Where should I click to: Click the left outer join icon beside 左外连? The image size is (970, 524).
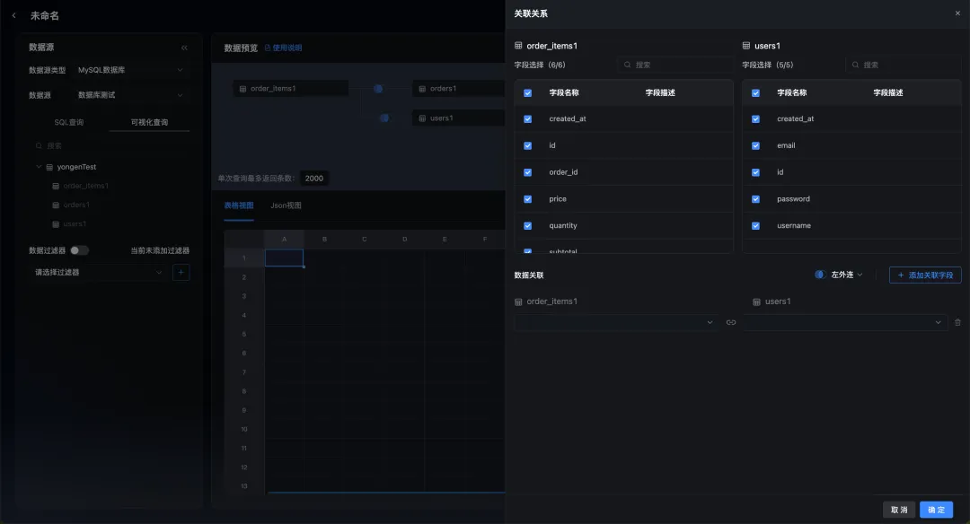pos(819,275)
